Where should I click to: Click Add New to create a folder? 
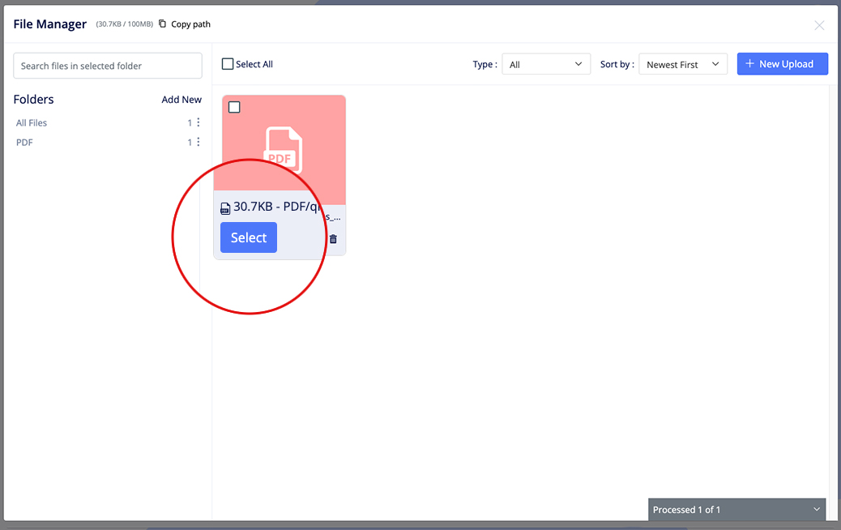coord(181,100)
